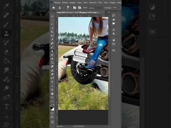The width and height of the screenshot is (171, 128).
Task: Open the Plugins menu
Action: point(113,2)
